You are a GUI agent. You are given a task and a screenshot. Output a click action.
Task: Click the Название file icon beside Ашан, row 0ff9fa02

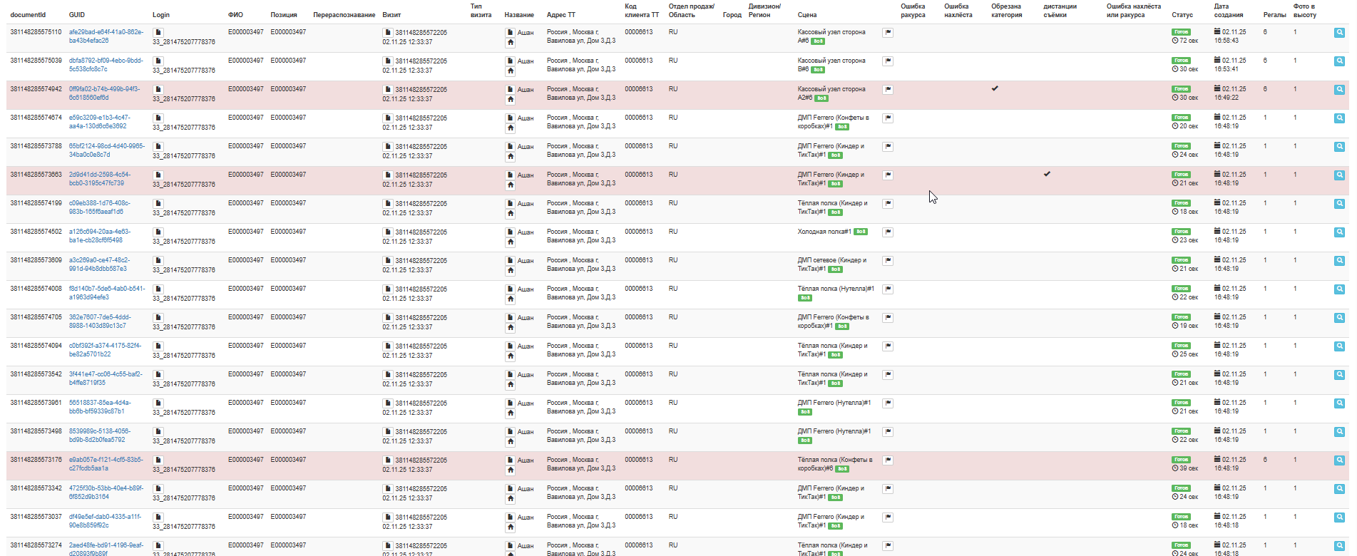(510, 89)
